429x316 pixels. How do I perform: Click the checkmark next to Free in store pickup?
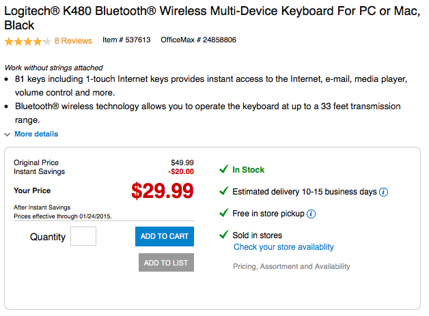pyautogui.click(x=224, y=212)
